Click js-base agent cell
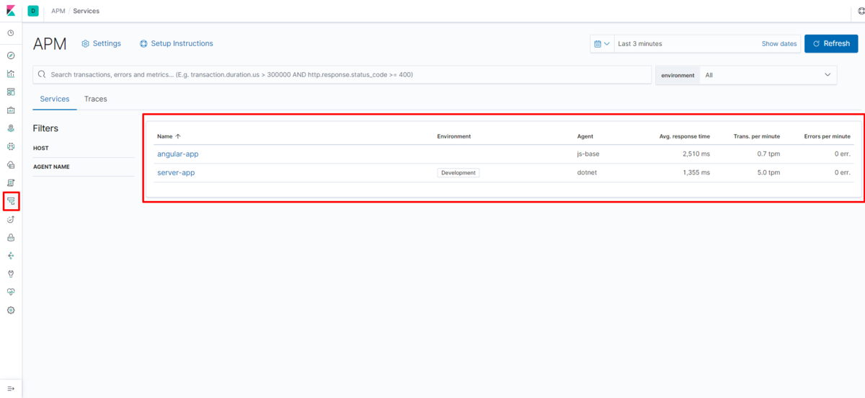 tap(588, 154)
